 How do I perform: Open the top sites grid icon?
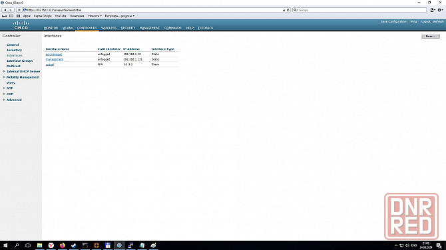tap(18, 16)
